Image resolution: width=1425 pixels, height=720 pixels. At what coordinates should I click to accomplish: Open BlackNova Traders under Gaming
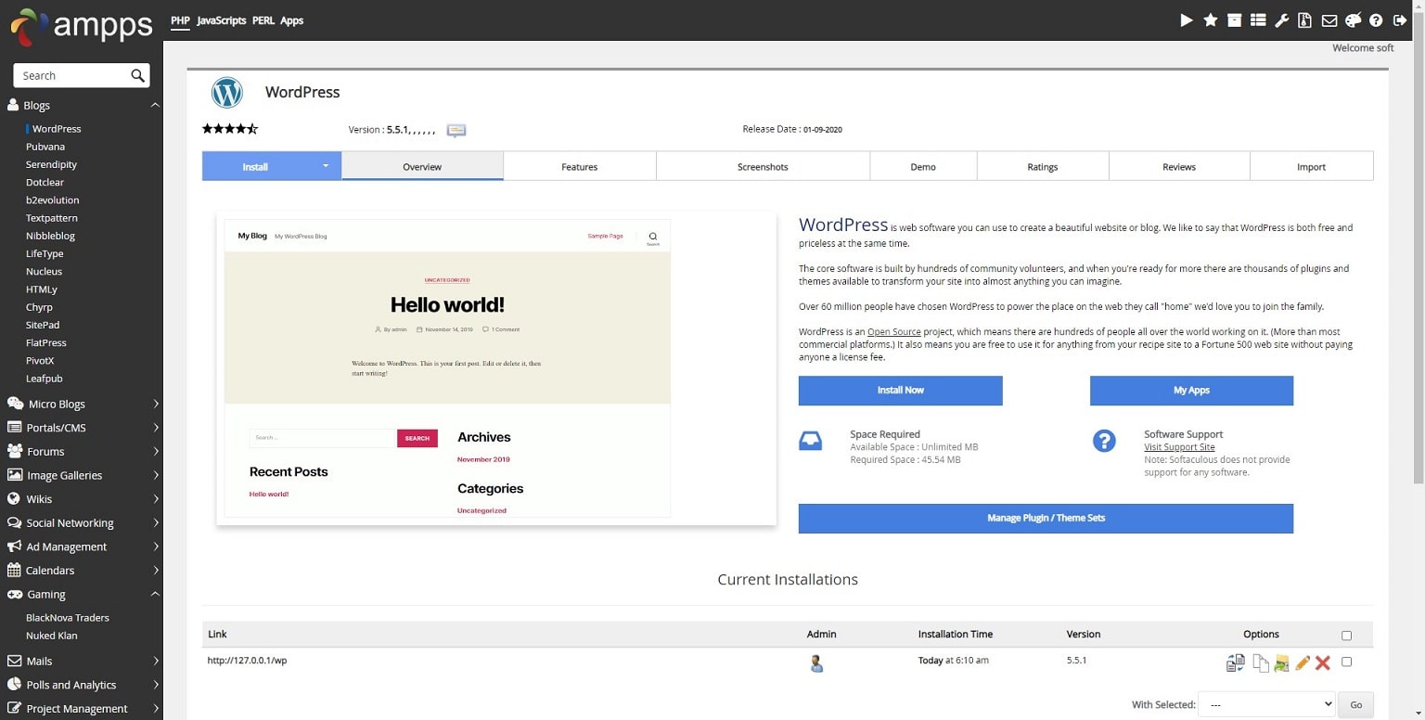(x=68, y=618)
